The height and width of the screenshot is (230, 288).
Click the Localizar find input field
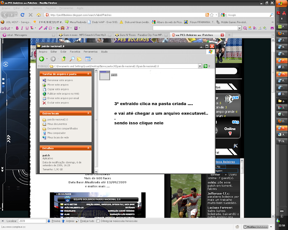(32, 221)
